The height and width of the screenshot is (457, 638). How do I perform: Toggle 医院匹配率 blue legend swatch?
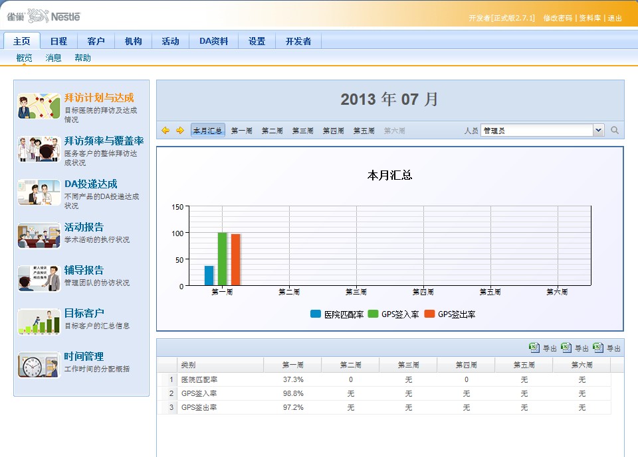[315, 314]
